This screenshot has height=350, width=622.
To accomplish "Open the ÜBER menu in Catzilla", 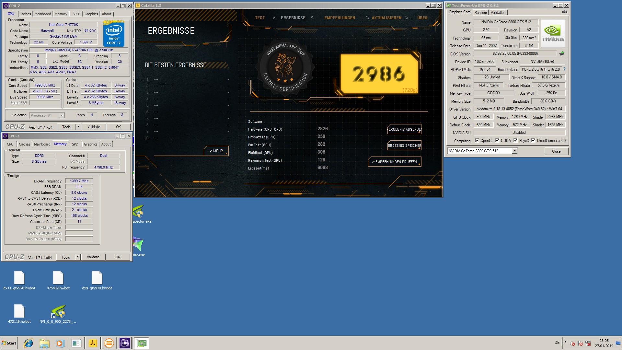I will coord(422,18).
